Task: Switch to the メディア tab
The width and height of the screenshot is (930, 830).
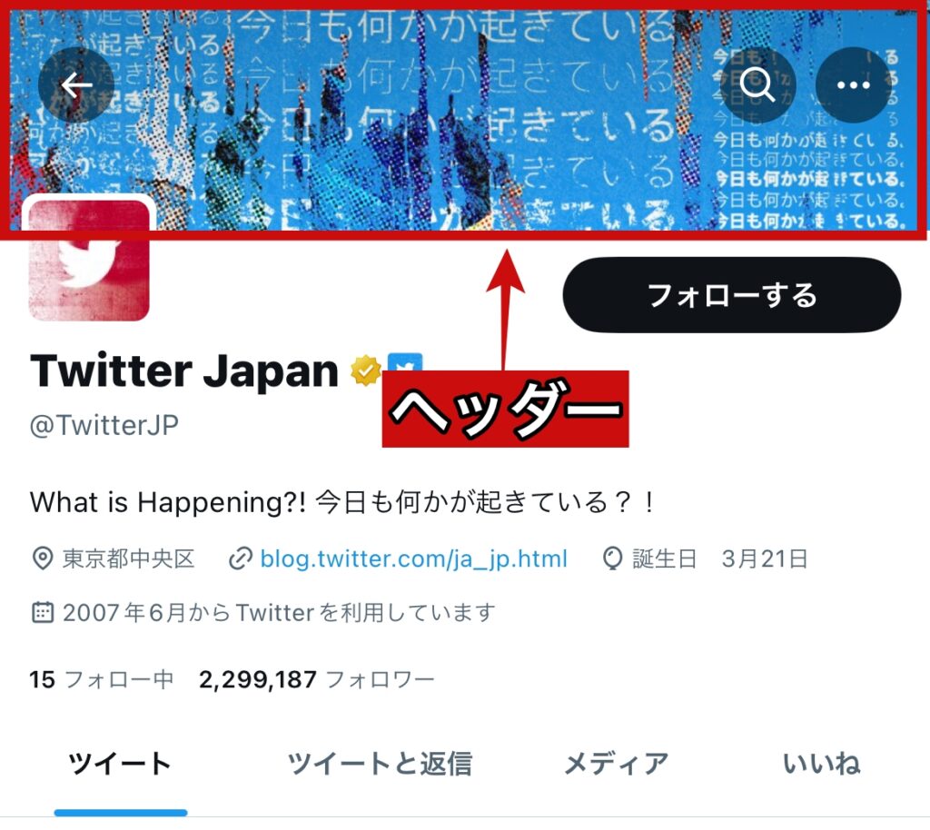Action: click(617, 764)
